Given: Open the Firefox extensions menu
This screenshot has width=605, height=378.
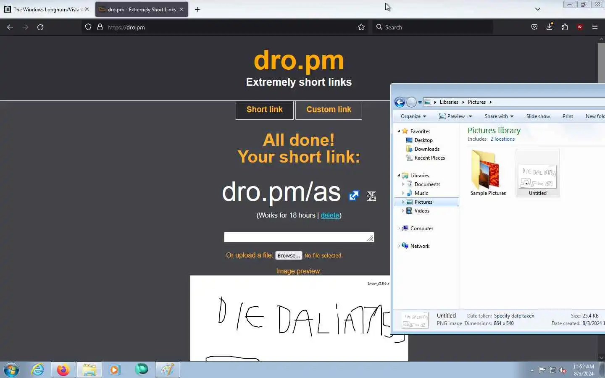Looking at the screenshot, I should tap(565, 27).
